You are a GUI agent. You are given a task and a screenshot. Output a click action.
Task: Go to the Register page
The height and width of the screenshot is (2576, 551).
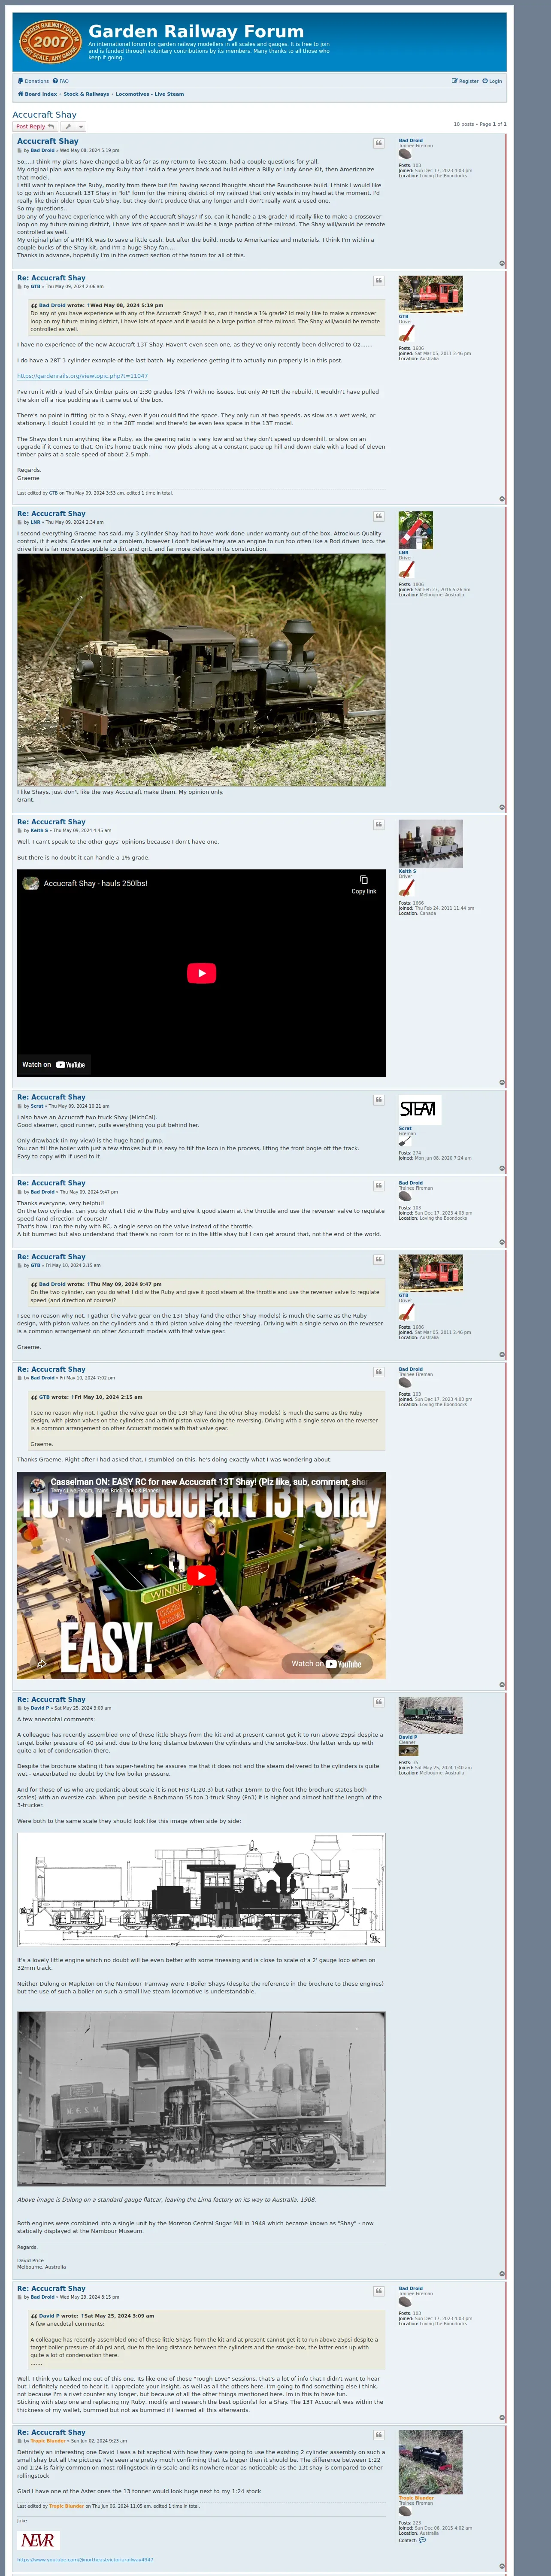pos(465,81)
